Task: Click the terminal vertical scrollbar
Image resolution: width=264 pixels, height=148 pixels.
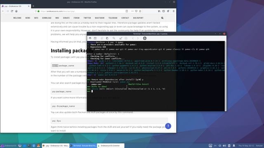Action: coord(226,76)
